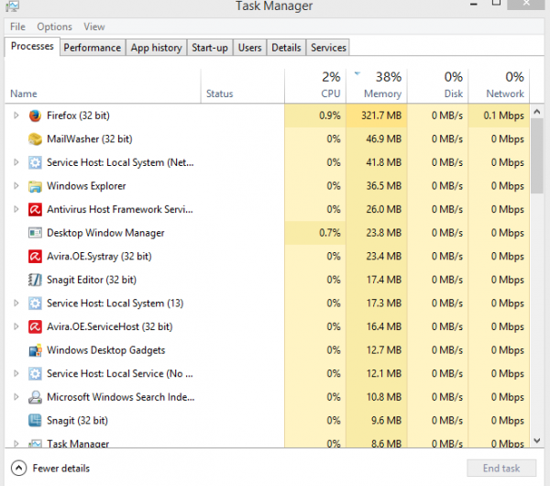Screen dimensions: 550x486
Task: Click the vertical scrollbar thumb
Action: pyautogui.click(x=536, y=156)
